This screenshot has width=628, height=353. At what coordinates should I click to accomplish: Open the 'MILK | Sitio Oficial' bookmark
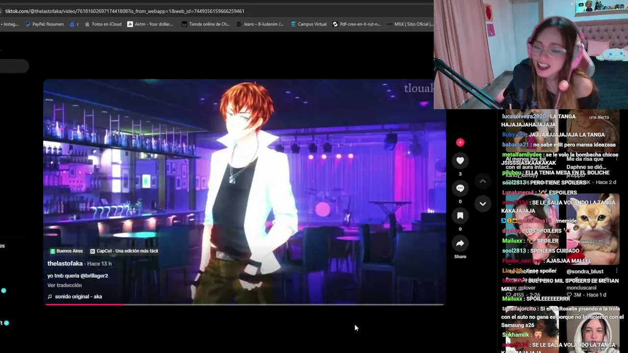click(x=410, y=24)
